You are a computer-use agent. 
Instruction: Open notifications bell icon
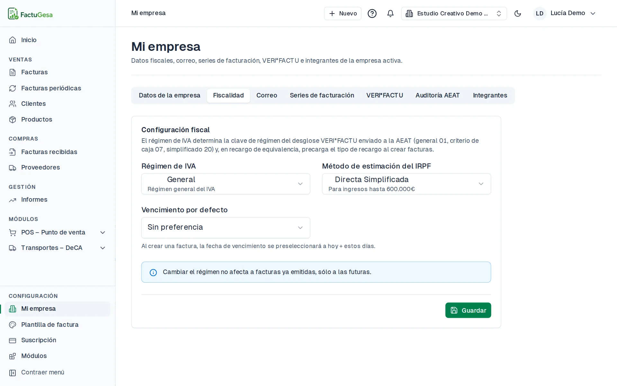click(390, 14)
